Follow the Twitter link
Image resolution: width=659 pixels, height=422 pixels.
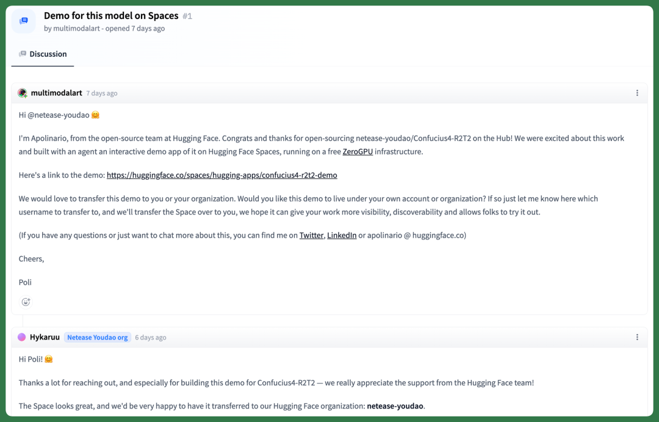pyautogui.click(x=311, y=235)
